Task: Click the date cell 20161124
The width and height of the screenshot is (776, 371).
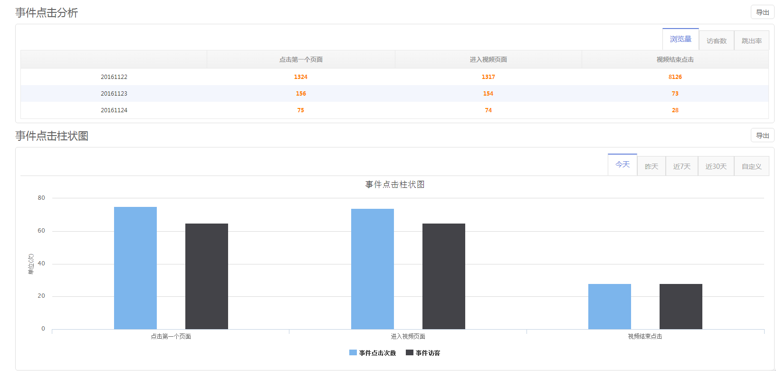Action: pos(114,110)
